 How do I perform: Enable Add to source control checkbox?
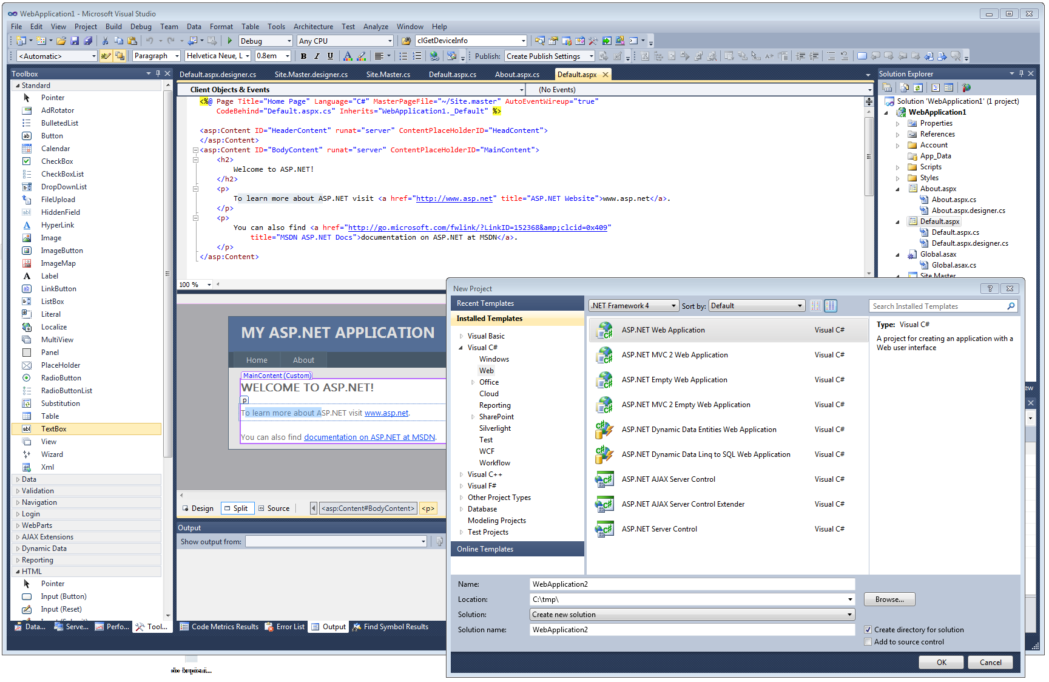pos(868,642)
